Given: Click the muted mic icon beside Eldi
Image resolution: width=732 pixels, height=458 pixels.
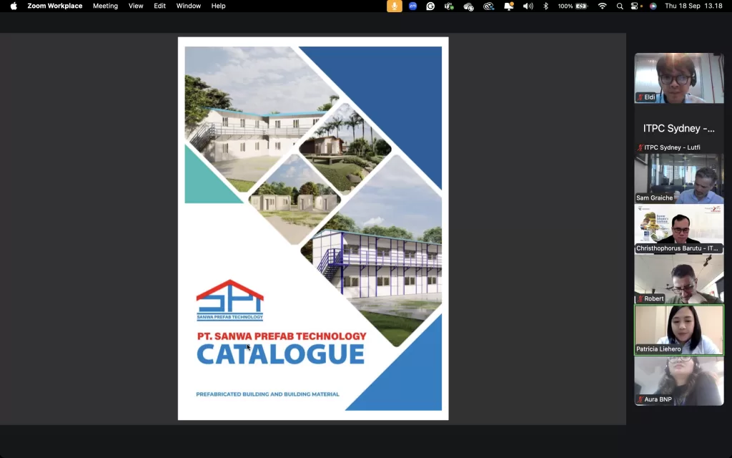Looking at the screenshot, I should coord(640,97).
